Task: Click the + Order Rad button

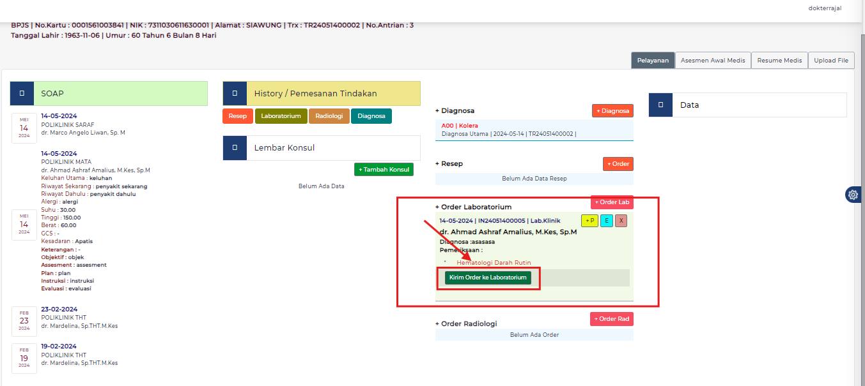Action: click(611, 319)
